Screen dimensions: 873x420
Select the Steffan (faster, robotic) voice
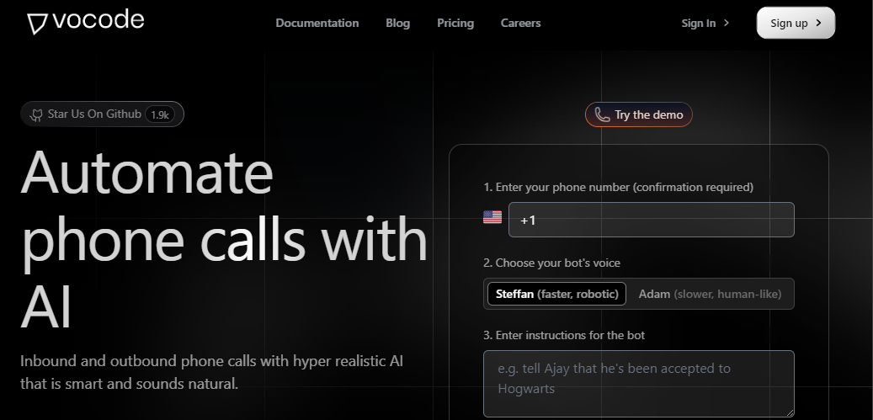(x=556, y=294)
